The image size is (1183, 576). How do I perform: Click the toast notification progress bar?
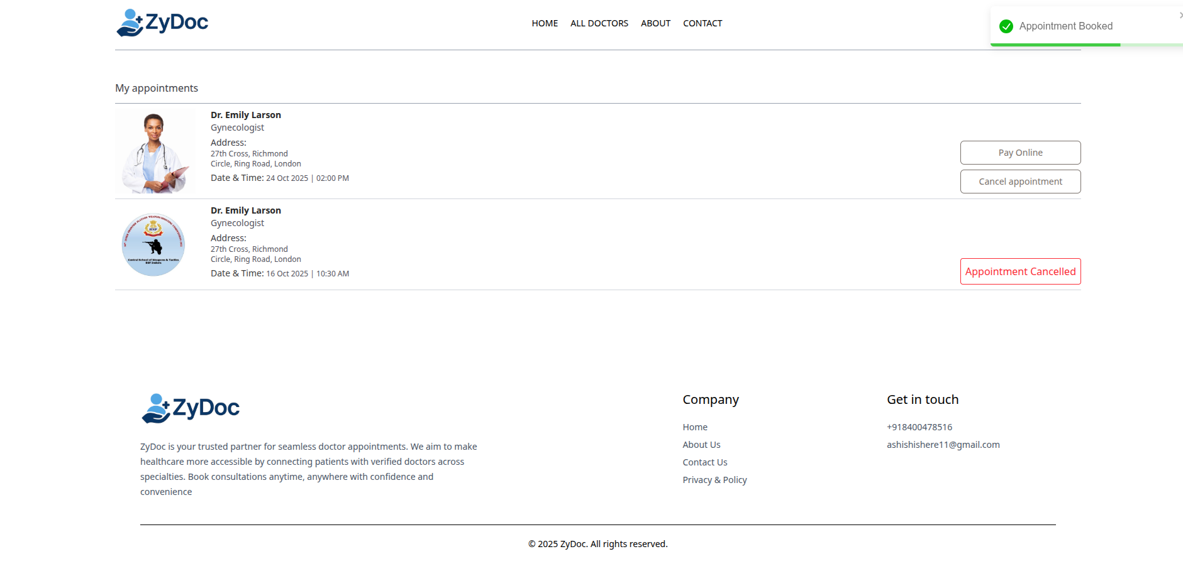coord(1055,45)
